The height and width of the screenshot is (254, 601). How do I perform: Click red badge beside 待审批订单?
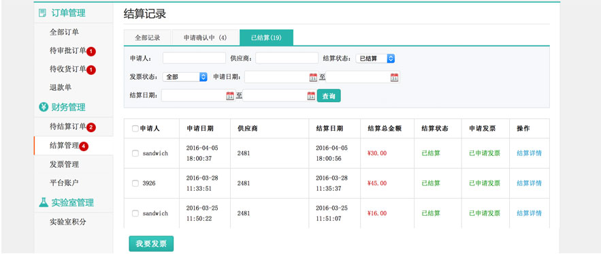point(91,51)
